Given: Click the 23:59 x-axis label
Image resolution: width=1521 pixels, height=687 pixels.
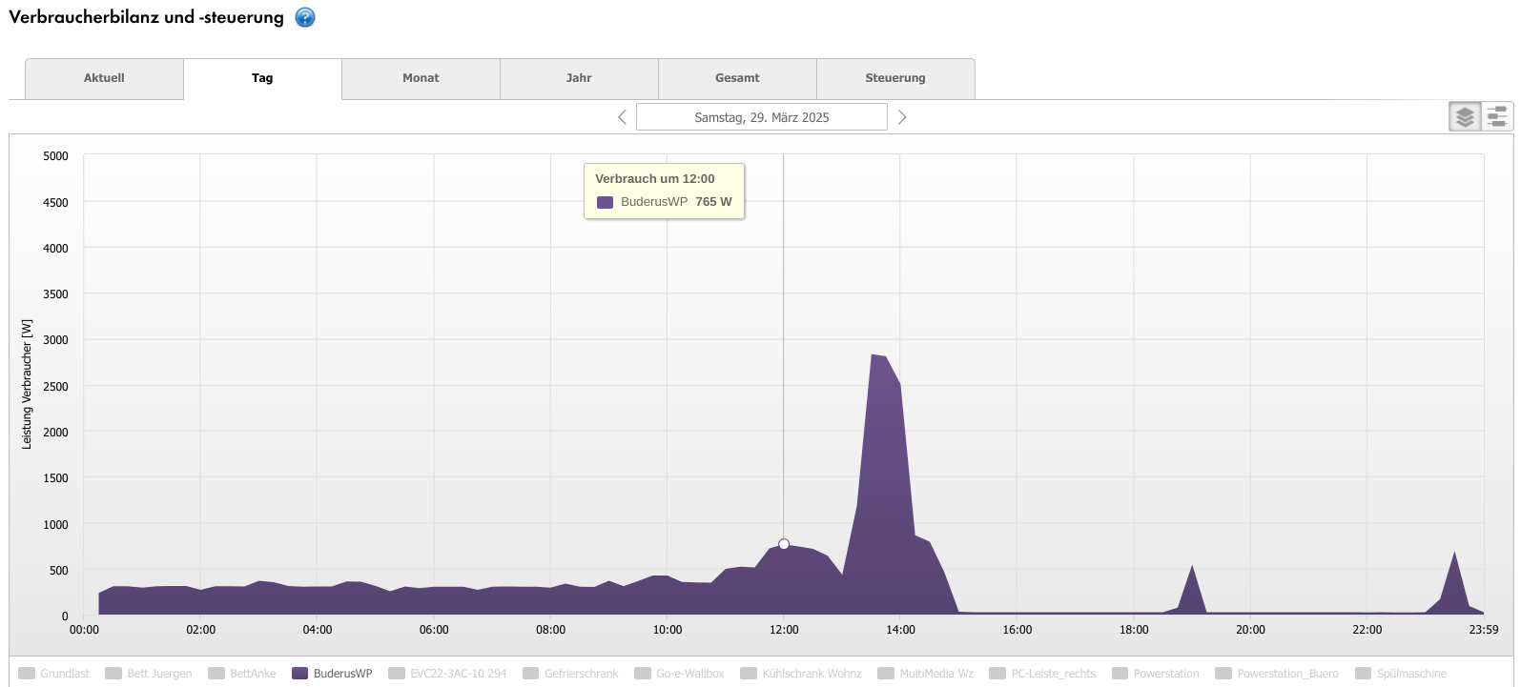Looking at the screenshot, I should 1484,630.
